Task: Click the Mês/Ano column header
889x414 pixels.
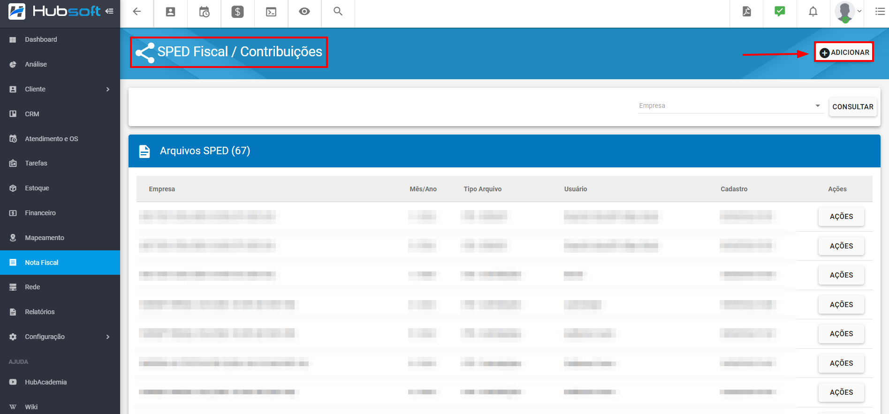Action: coord(423,189)
